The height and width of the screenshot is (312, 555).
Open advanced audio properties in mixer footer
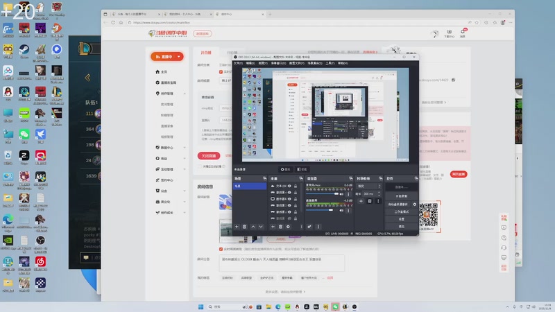pos(309,227)
